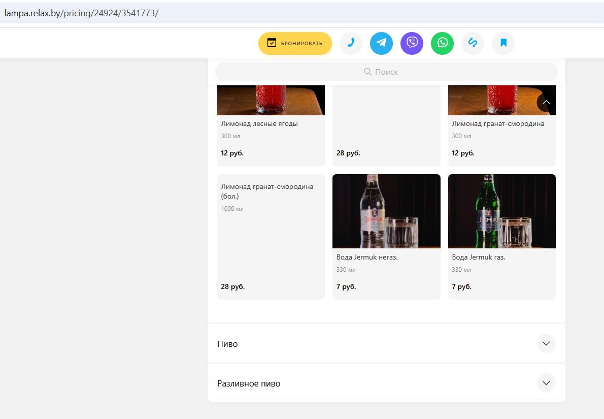Click the Бронировать booking button
Screen dimensions: 604x419
pyautogui.click(x=295, y=43)
